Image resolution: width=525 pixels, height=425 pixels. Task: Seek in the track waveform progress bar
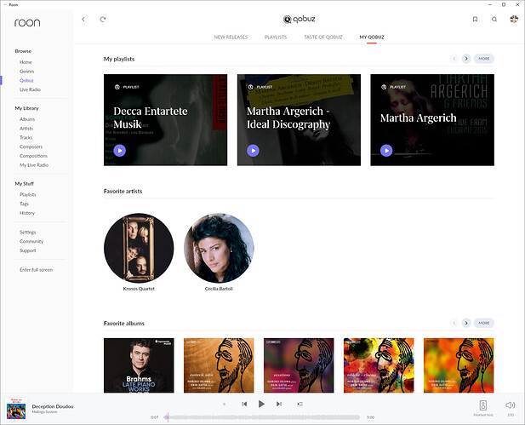coord(261,417)
